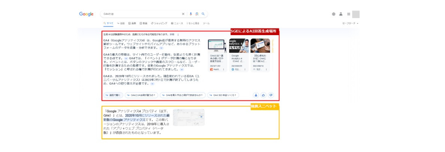This screenshot has width=445, height=152.
Task: Start voice search with microphone icon
Action: (191, 14)
